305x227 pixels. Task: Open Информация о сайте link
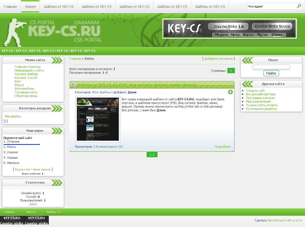coord(29,70)
